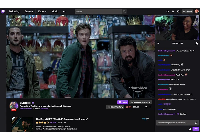Open the more options ellipsis menu
The image size is (200, 140).
click(x=64, y=11)
